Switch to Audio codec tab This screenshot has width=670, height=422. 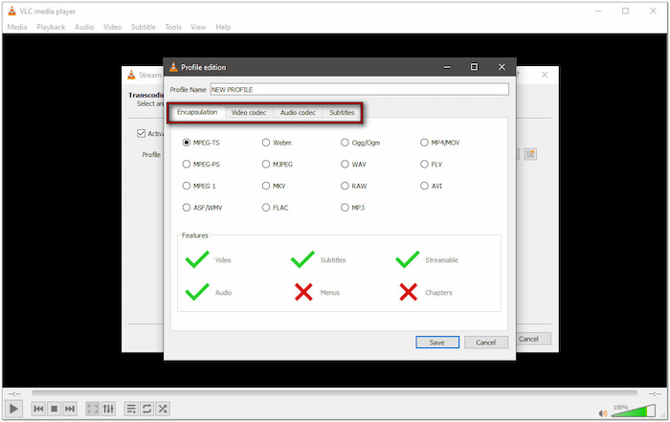point(298,113)
